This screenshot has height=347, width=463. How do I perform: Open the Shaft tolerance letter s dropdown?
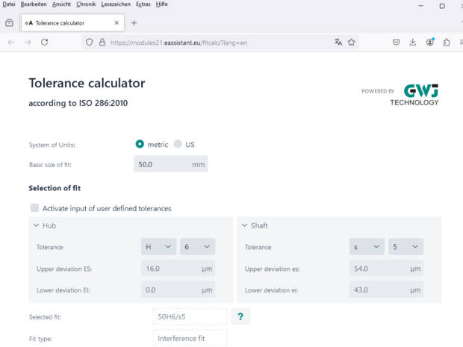(367, 247)
